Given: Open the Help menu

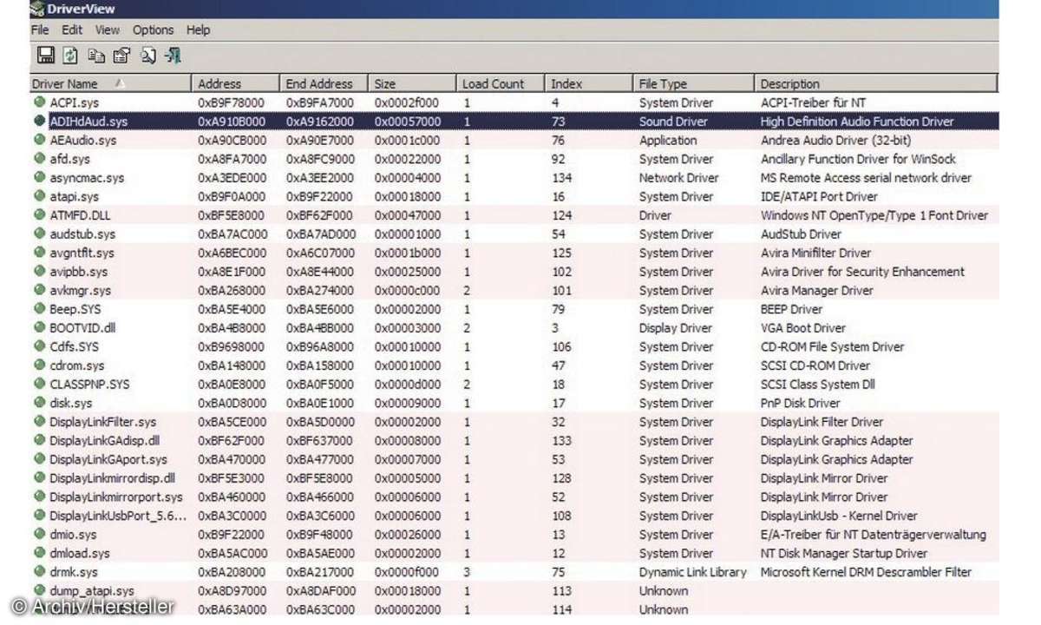Looking at the screenshot, I should [x=199, y=30].
